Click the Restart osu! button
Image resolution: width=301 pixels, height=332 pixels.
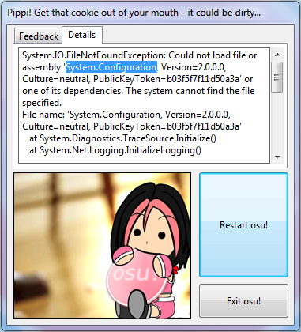point(243,225)
